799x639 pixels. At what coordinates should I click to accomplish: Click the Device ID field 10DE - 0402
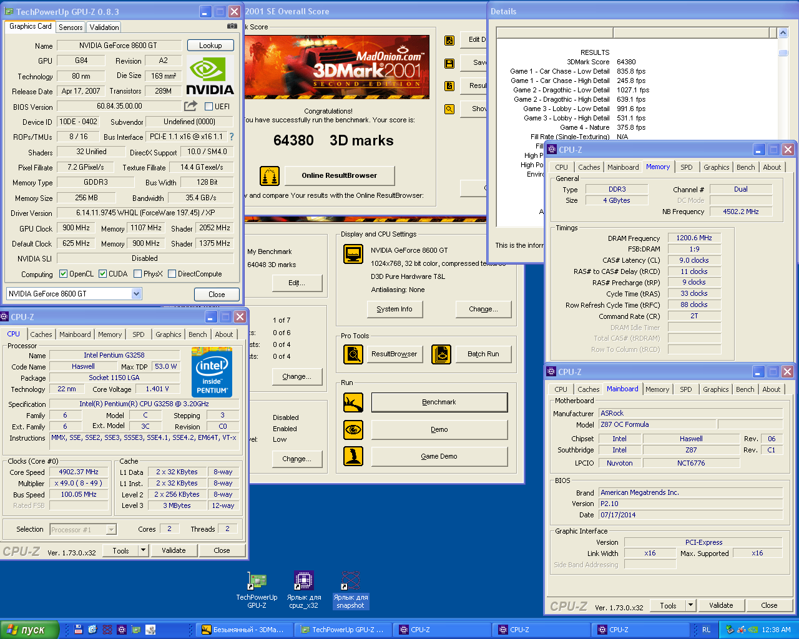coord(78,122)
